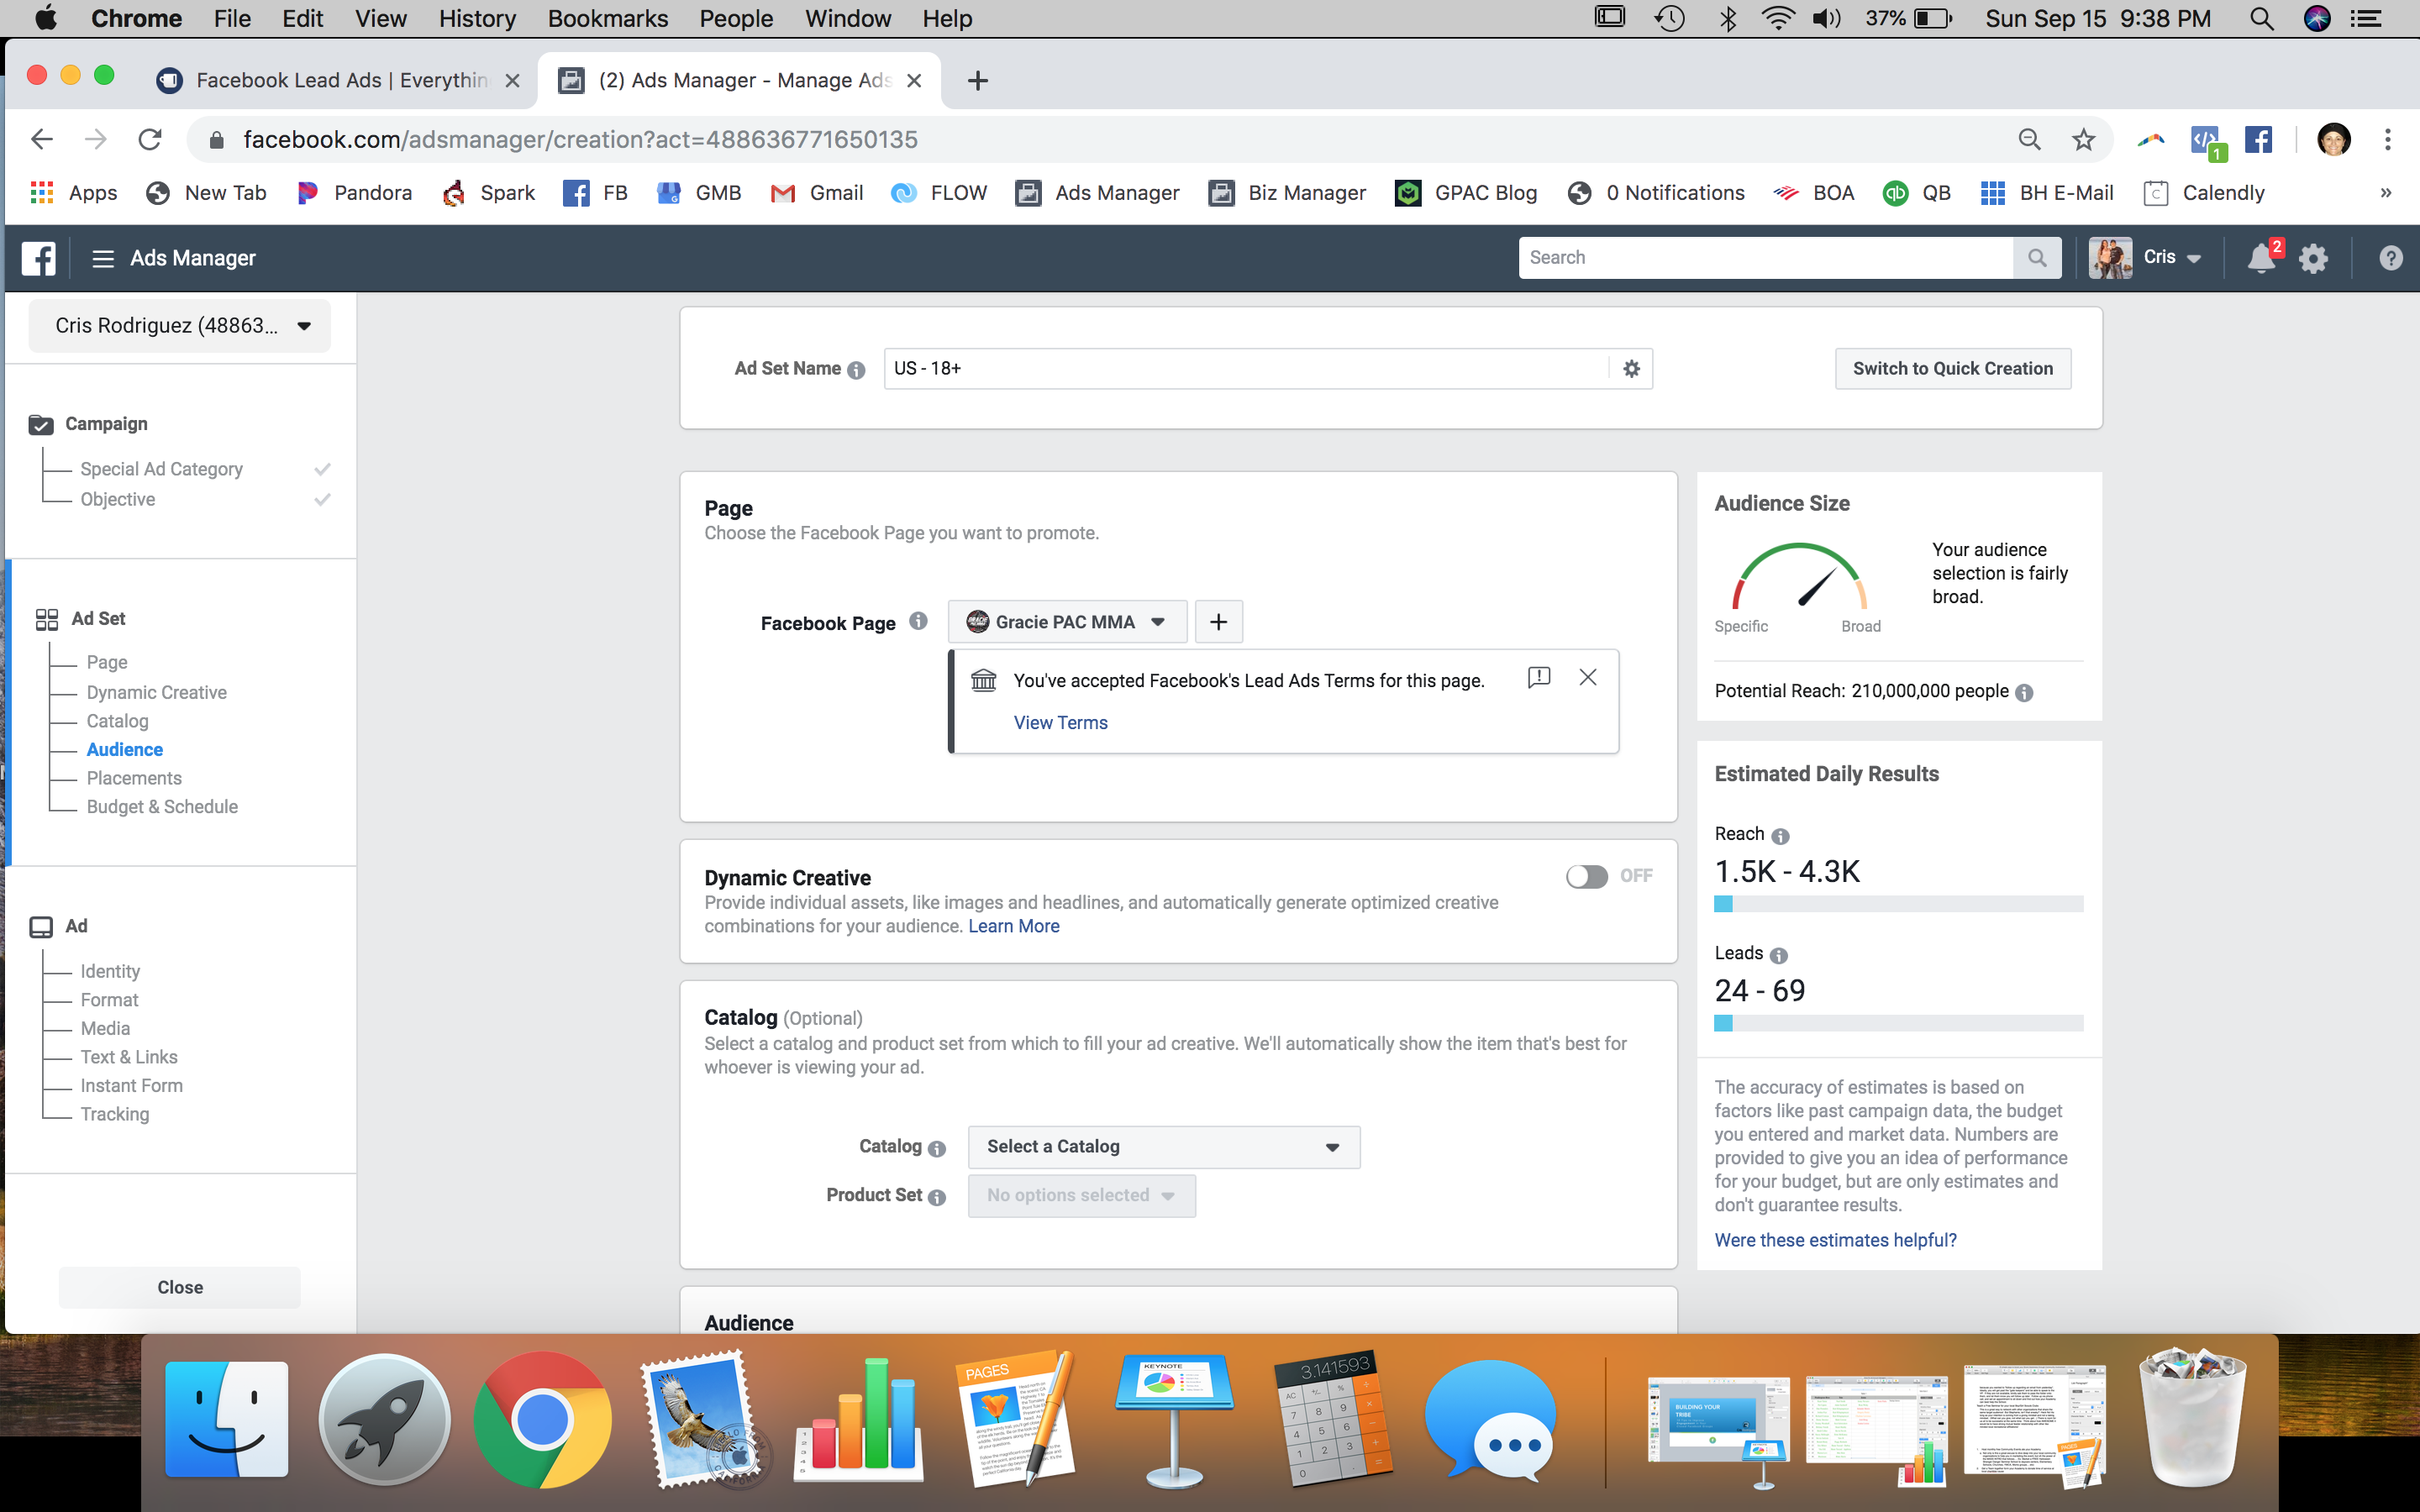Click the help question mark icon
The image size is (2420, 1512).
(x=2390, y=258)
